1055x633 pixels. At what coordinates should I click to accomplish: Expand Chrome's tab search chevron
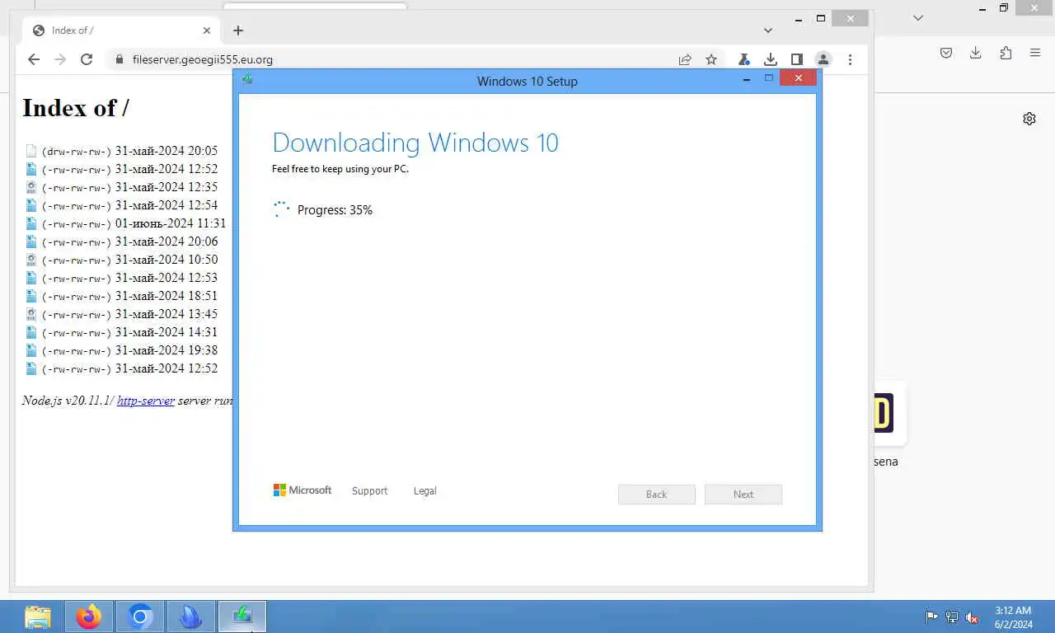click(767, 30)
